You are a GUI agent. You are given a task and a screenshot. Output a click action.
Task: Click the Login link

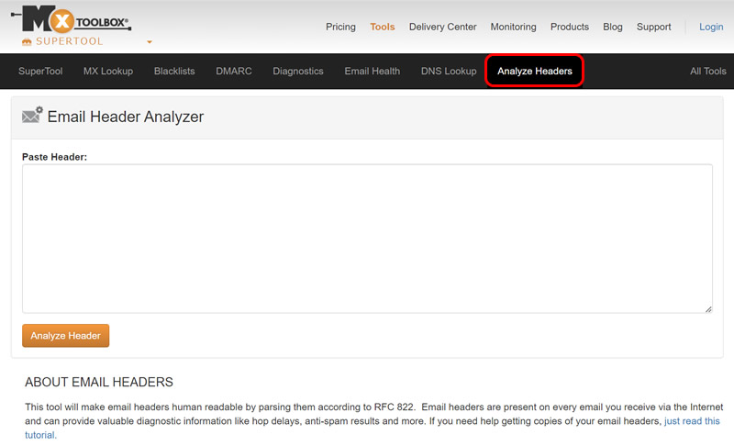click(711, 27)
